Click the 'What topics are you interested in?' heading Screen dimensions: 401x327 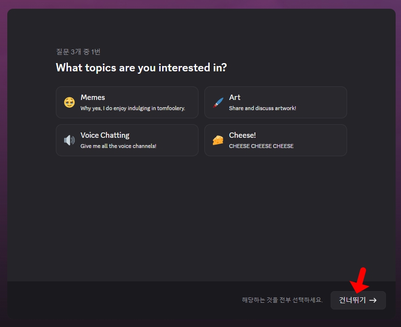(141, 67)
